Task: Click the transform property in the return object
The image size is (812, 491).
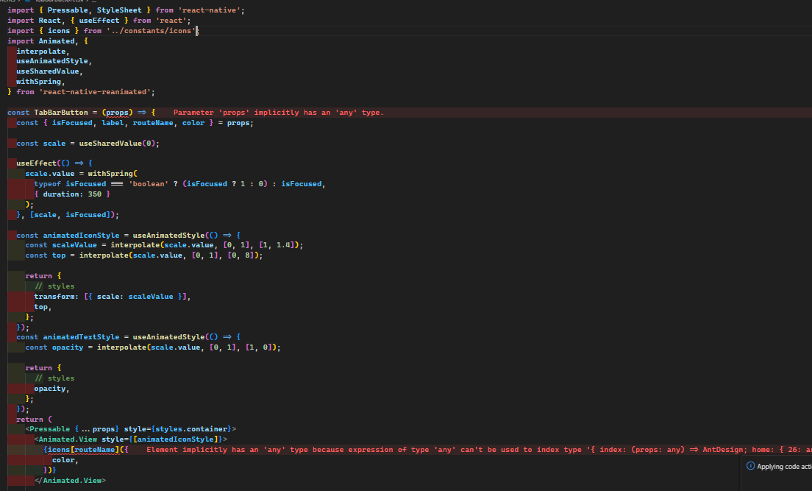Action: pos(54,297)
